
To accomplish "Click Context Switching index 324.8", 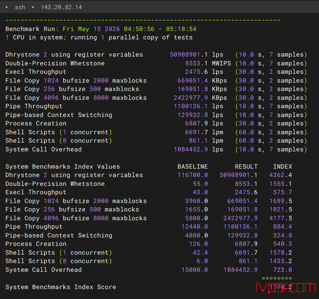I will (x=282, y=235).
